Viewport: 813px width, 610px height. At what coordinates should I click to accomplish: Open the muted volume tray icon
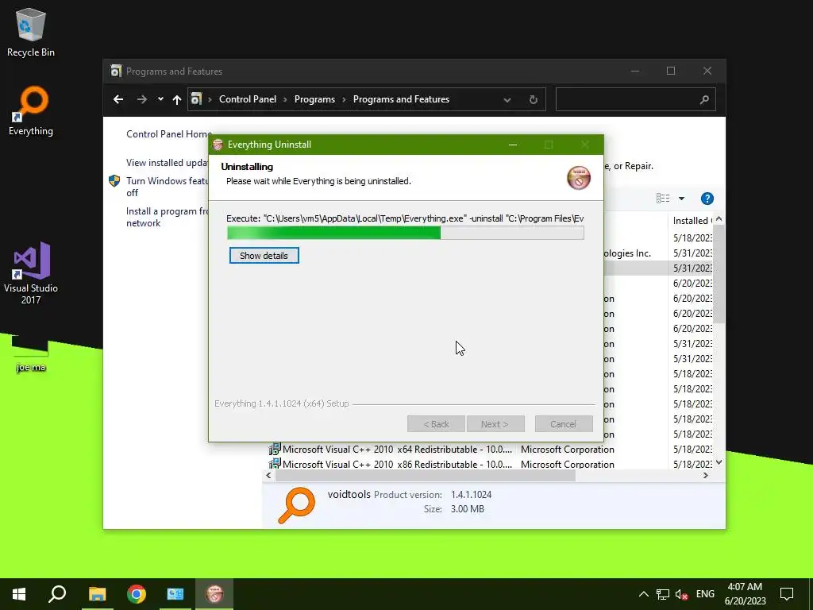pyautogui.click(x=681, y=594)
